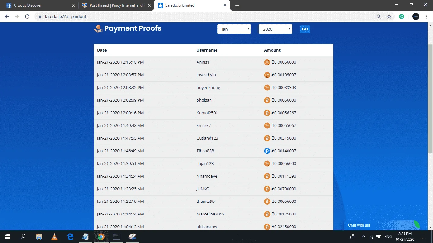This screenshot has height=243, width=433.
Task: Click the Bitcoin icon in thanita99 row
Action: [267, 202]
